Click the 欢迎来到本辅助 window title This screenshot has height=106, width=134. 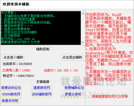coord(16,4)
